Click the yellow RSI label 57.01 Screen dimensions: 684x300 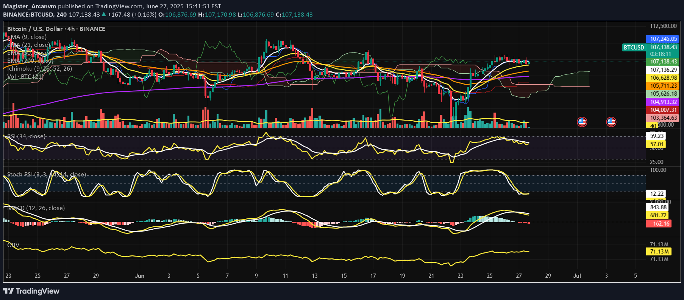(x=656, y=144)
